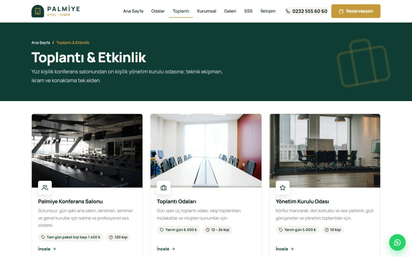The image size is (412, 257).
Task: Click the clock icon beside 10 kişi
Action: (327, 230)
